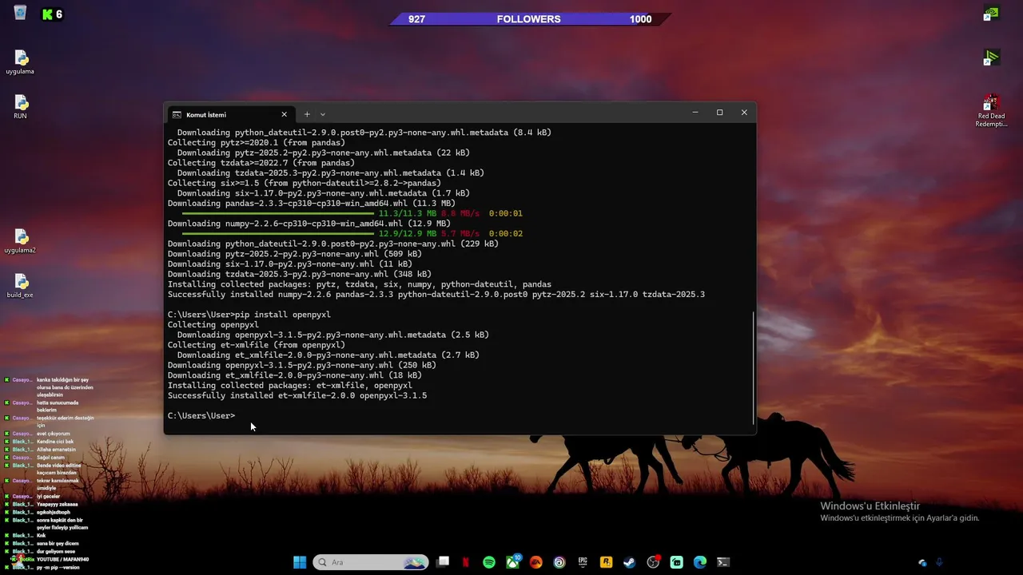This screenshot has width=1023, height=575.
Task: Open the EA app from the taskbar
Action: point(535,562)
